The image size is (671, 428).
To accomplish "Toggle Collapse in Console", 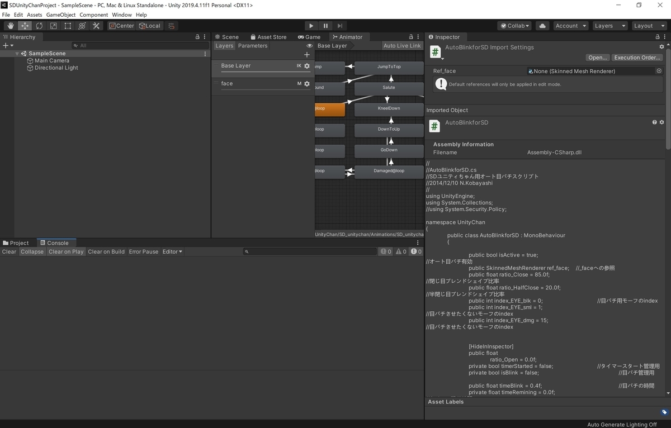I will click(x=32, y=251).
